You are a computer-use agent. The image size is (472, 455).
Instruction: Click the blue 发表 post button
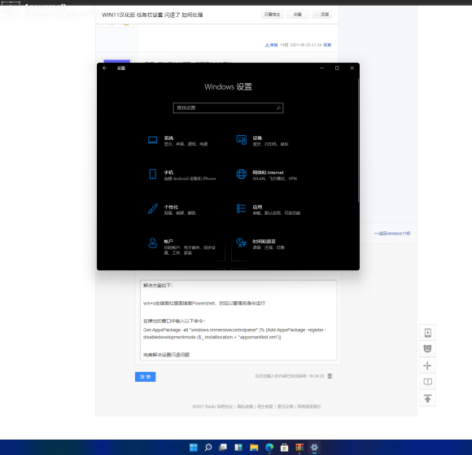click(x=145, y=377)
